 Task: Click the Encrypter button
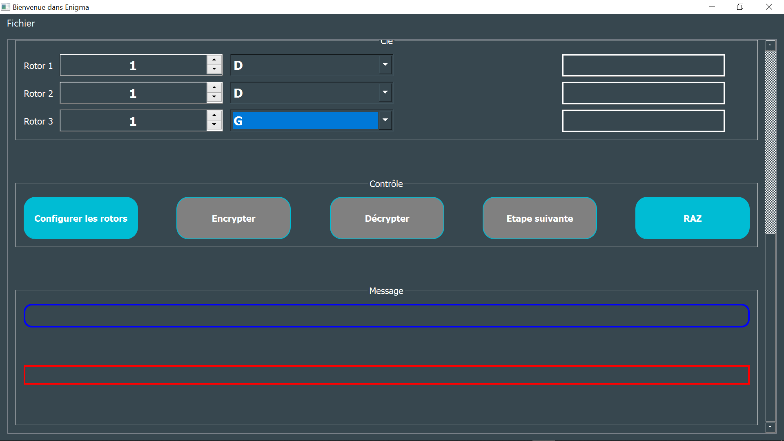(234, 218)
